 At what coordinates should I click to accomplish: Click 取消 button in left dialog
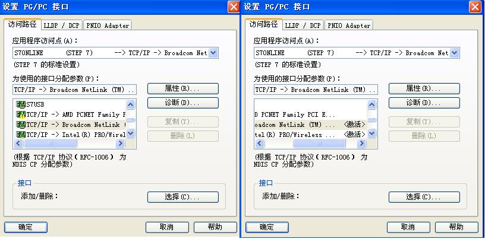click(x=166, y=227)
